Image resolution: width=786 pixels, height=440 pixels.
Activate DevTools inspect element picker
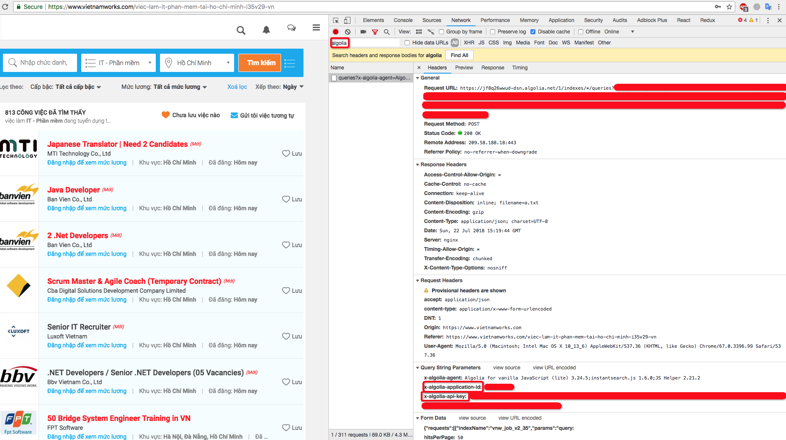(x=336, y=20)
